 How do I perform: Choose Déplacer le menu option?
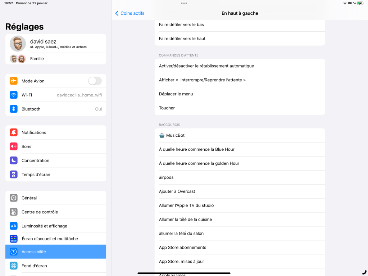[240, 94]
